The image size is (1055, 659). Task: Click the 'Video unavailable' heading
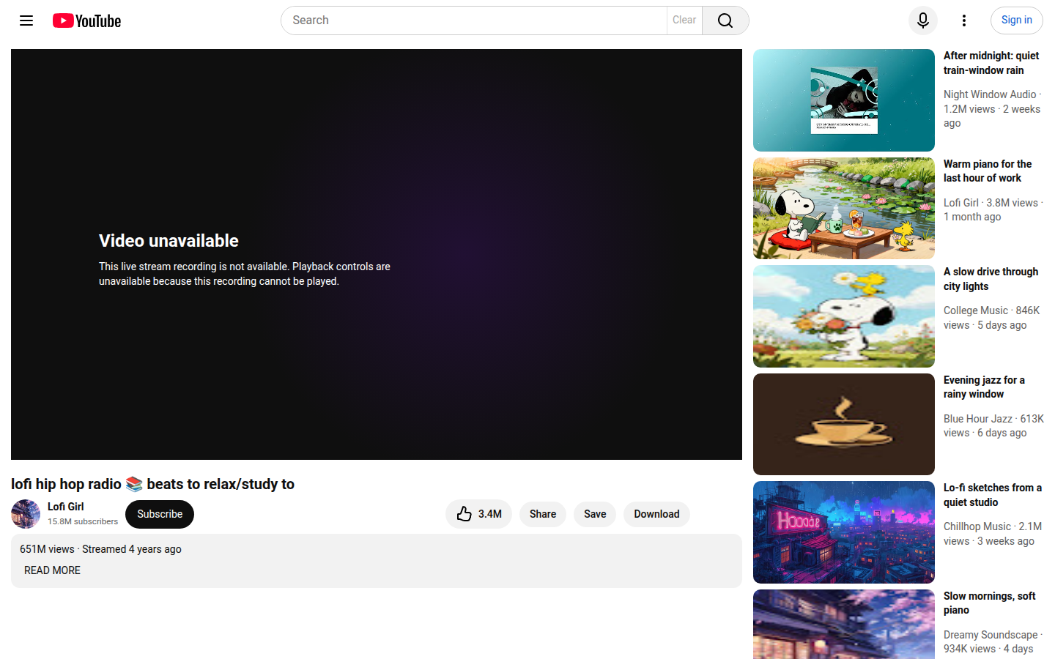click(x=169, y=241)
